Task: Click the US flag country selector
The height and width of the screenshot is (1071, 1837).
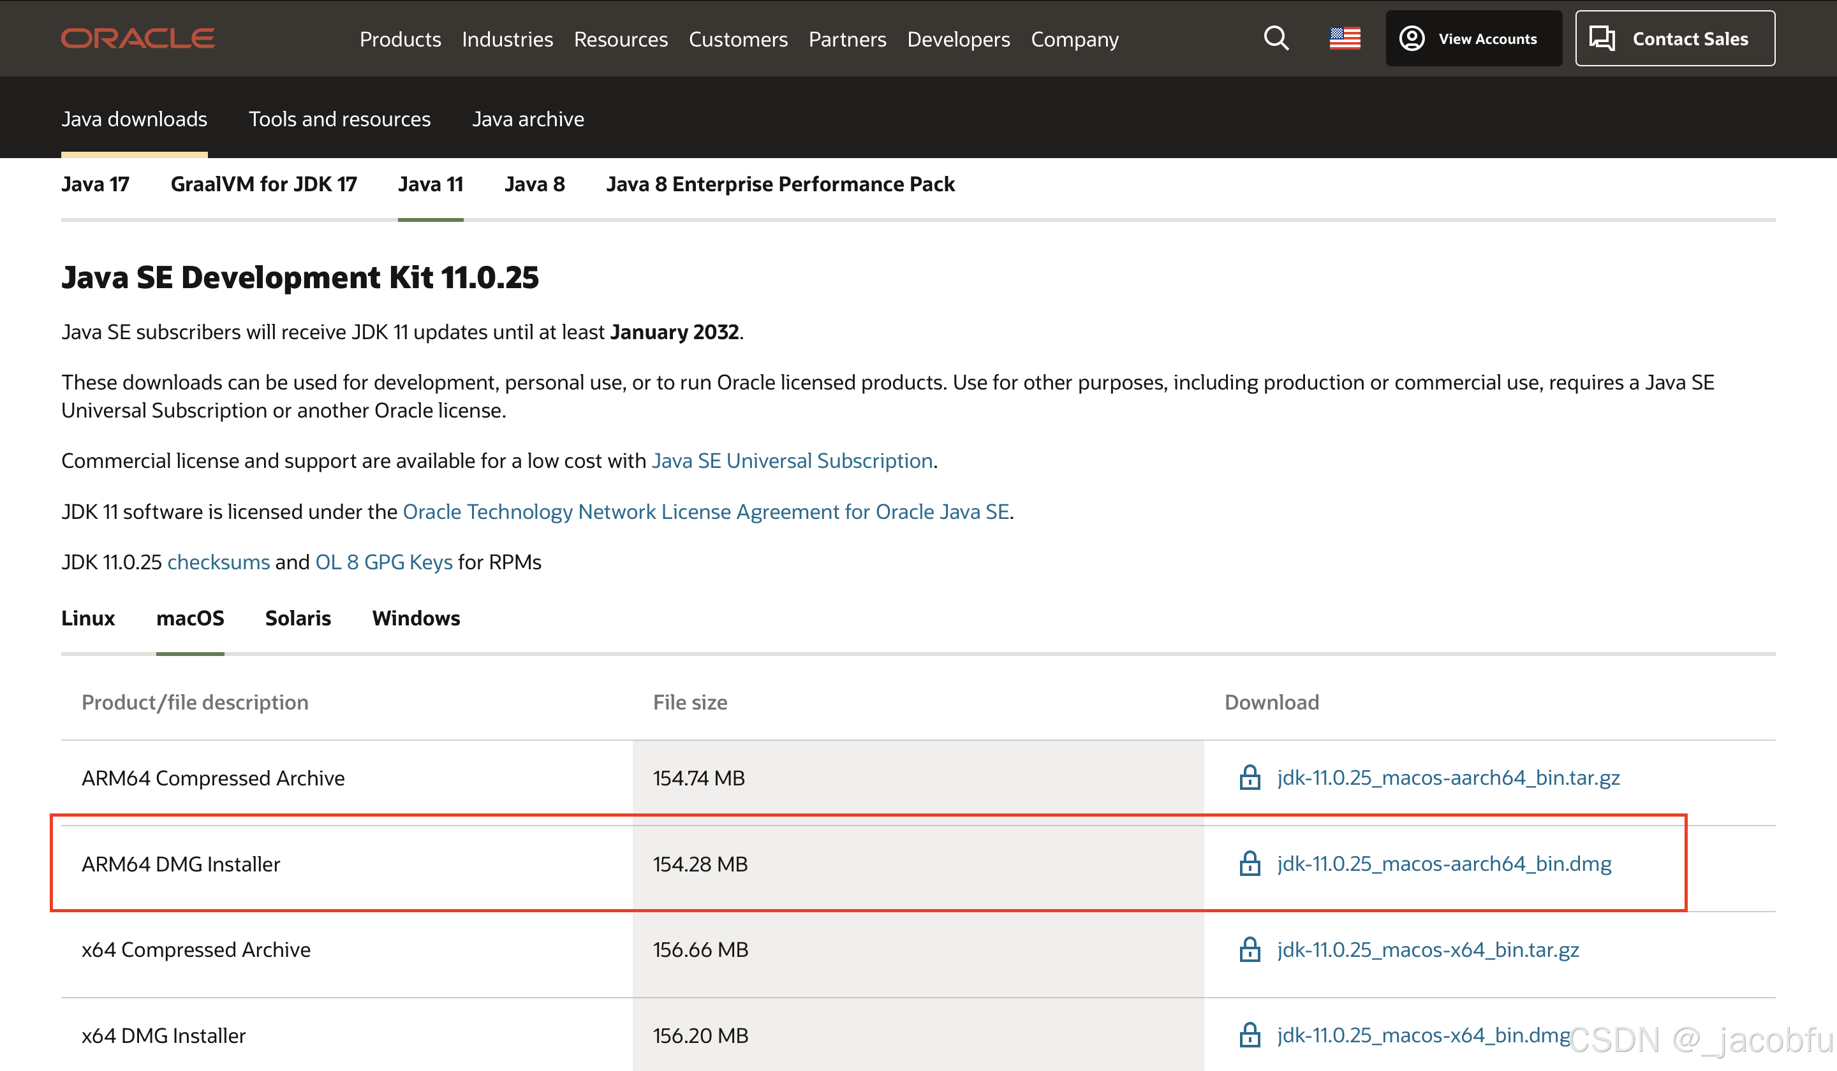Action: [x=1344, y=38]
